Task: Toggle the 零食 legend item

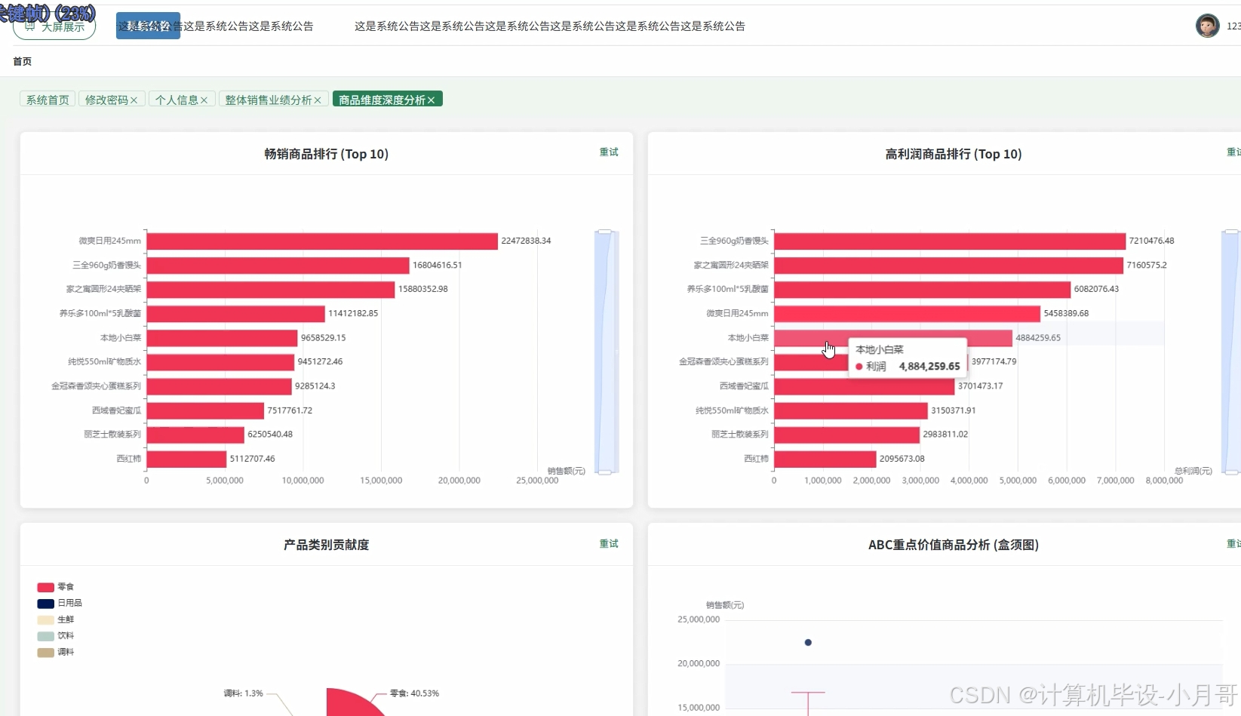Action: coord(56,587)
